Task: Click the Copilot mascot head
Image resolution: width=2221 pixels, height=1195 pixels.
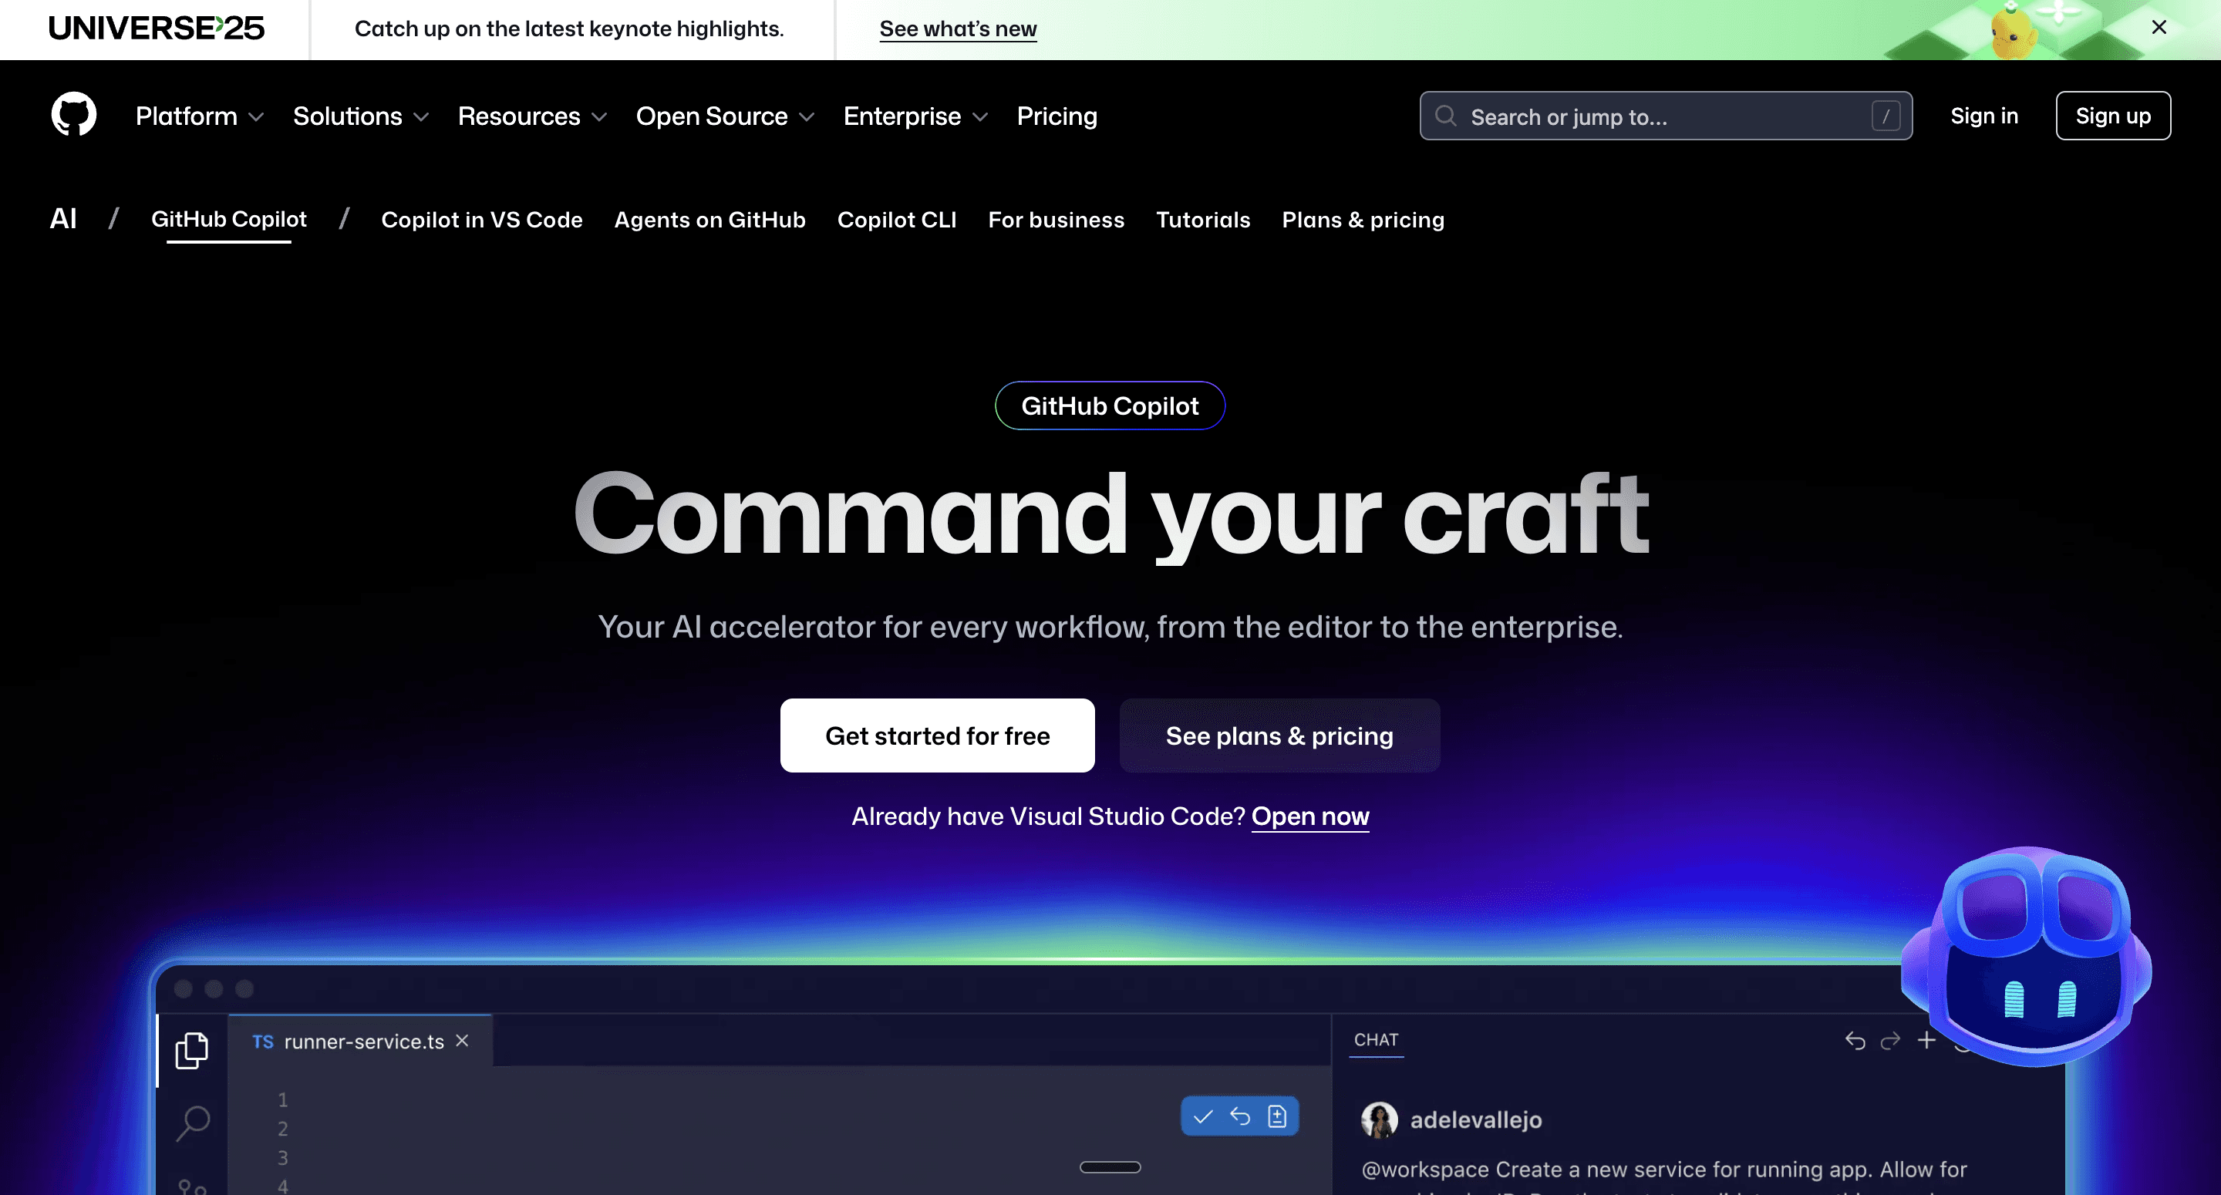Action: tap(2028, 957)
